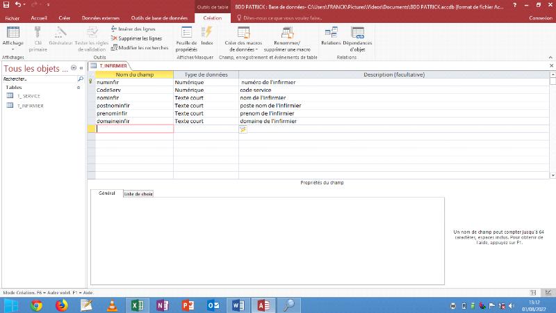
Task: Open Tous les objets pane dropdown arrow
Action: [74, 68]
